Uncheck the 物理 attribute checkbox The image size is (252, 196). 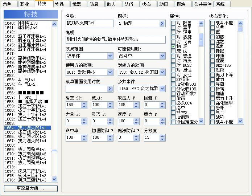[173, 46]
